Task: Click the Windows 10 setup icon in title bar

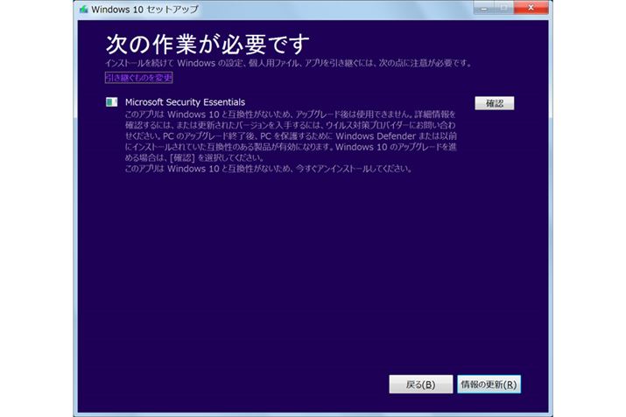Action: (x=83, y=9)
